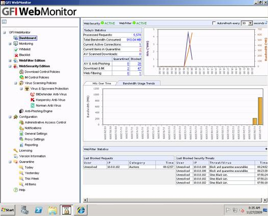
Task: Open Internet Explorer from the taskbar
Action: (81, 210)
